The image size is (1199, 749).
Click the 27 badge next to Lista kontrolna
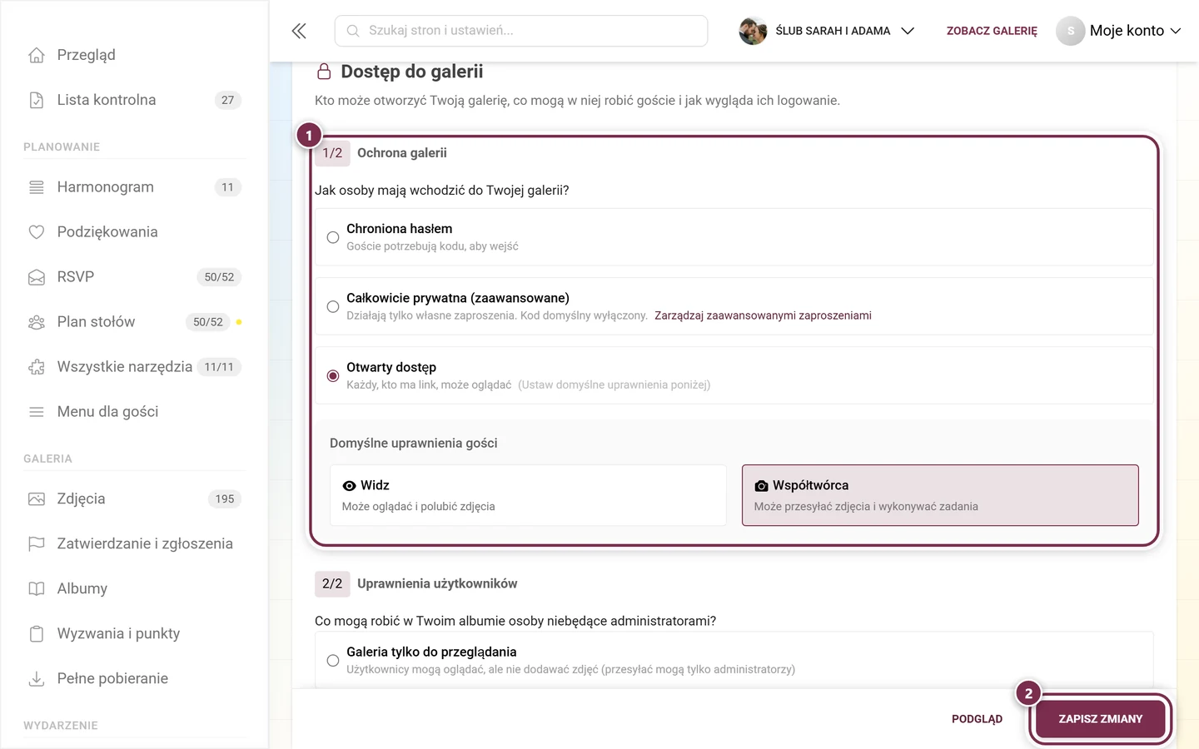click(x=227, y=100)
